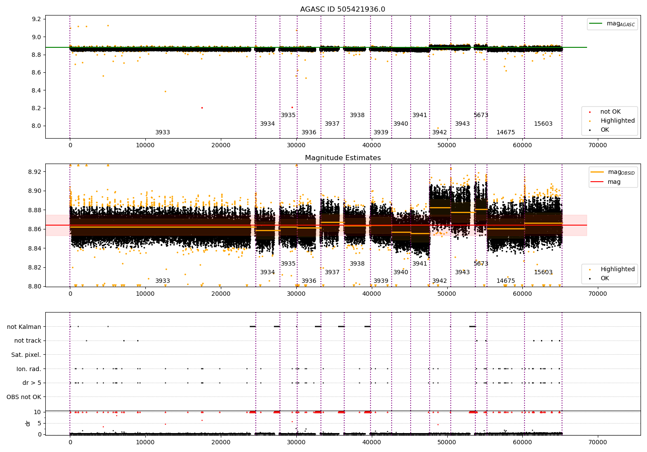Click the plot title 'AGASC ID 505421936.0'
This screenshot has height=452, width=647.
pyautogui.click(x=342, y=9)
